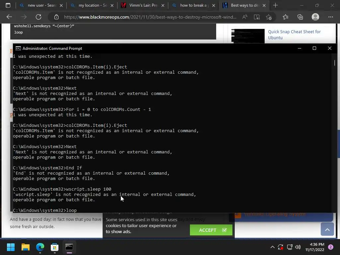
Task: Open volume control tray icon
Action: click(x=298, y=247)
